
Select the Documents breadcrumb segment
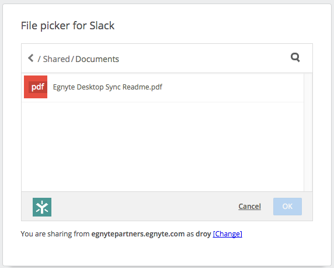click(97, 59)
